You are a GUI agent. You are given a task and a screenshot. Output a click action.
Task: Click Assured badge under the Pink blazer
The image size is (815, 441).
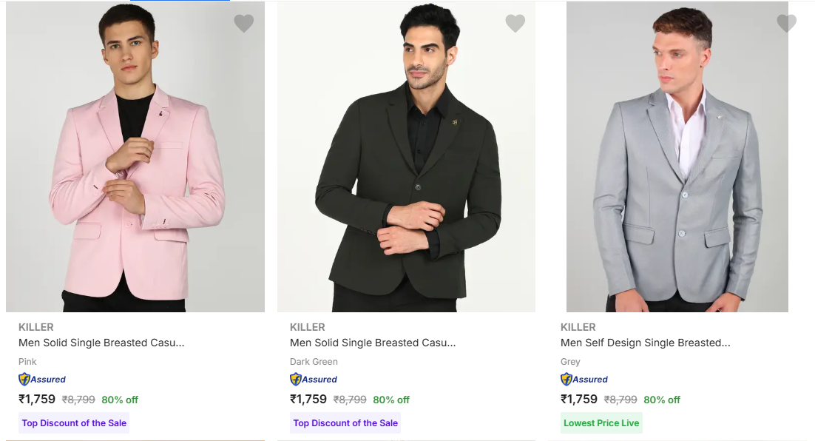(42, 380)
